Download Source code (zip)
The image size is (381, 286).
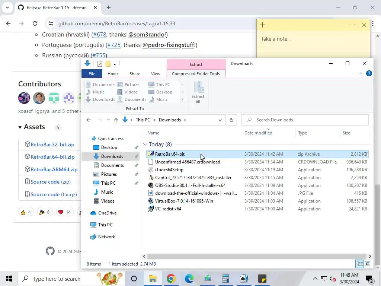(x=51, y=182)
